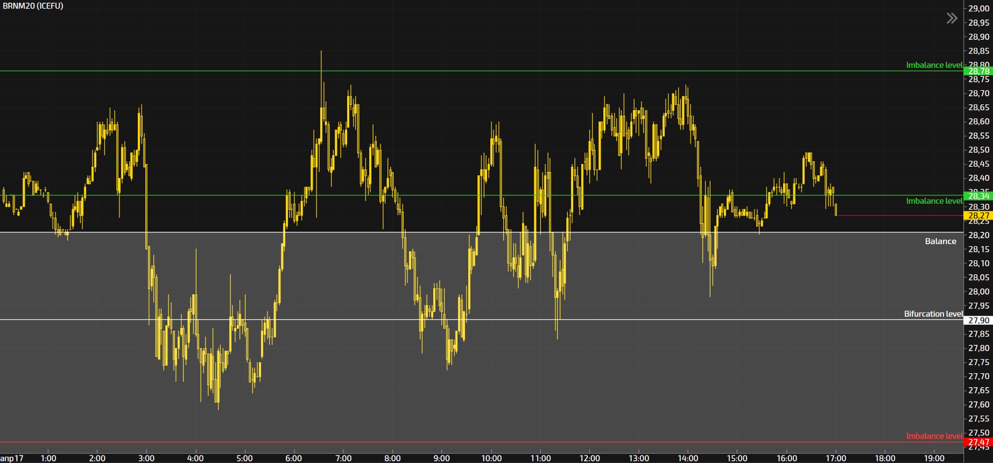
Task: Click the tallest candle wick above 28,78 line
Action: [321, 59]
